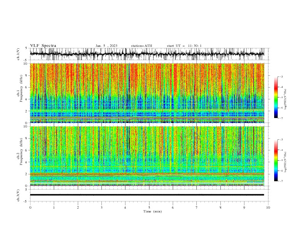Click the 'ch.3(V)' waveform axis label
The height and width of the screenshot is (233, 302).
click(x=18, y=195)
